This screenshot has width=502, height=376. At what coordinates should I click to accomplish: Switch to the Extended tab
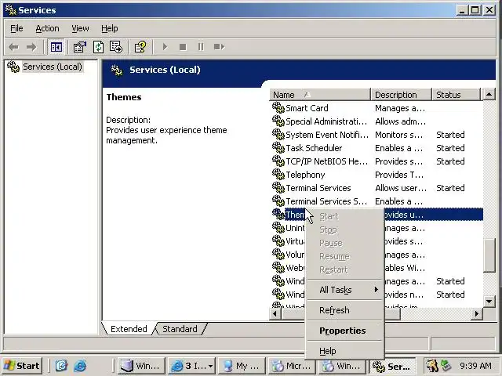(x=129, y=329)
